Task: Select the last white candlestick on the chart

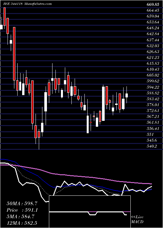Action: click(x=126, y=95)
